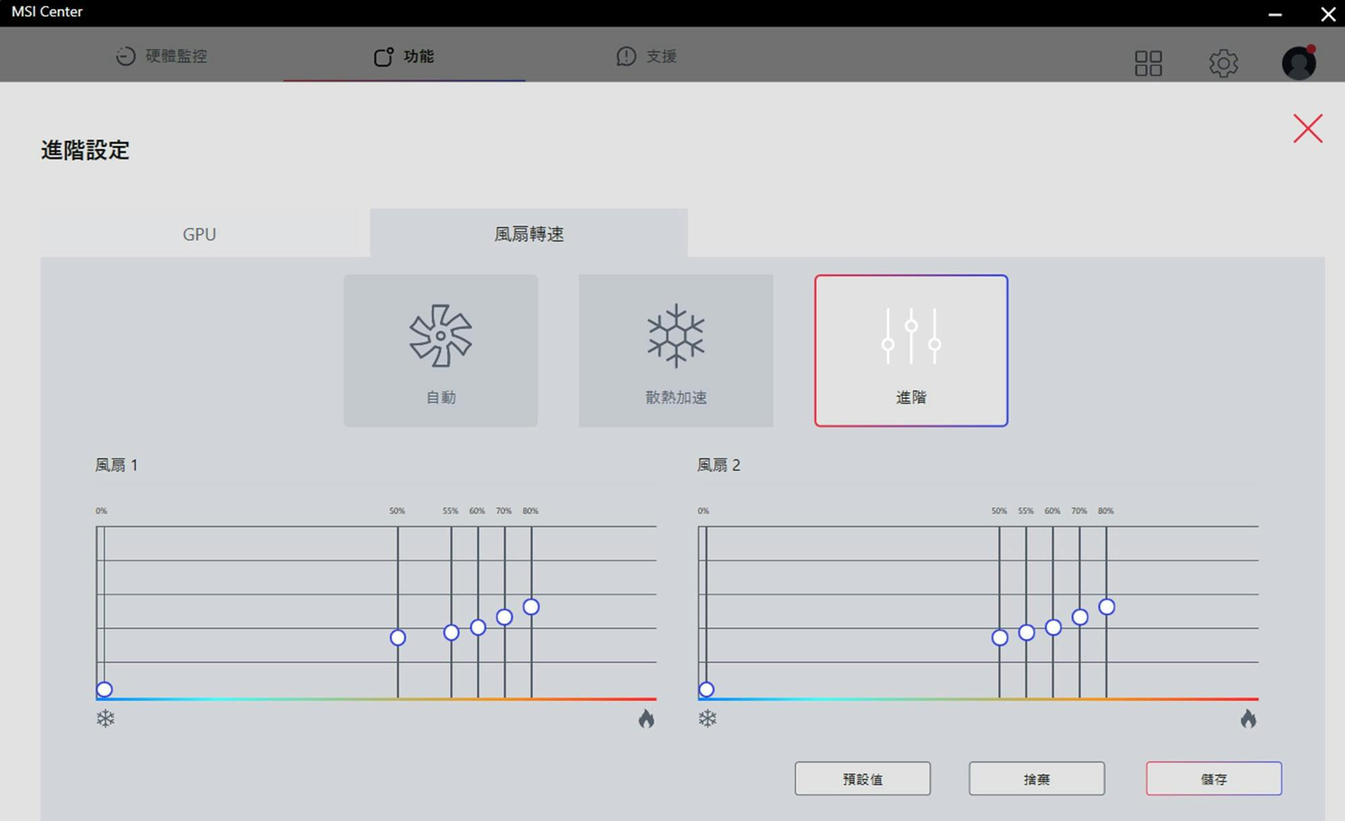Open the 支援 support tab

[x=646, y=56]
